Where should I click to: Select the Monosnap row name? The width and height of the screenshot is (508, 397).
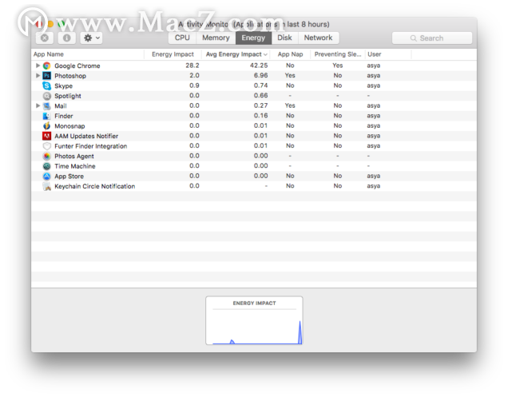[69, 126]
